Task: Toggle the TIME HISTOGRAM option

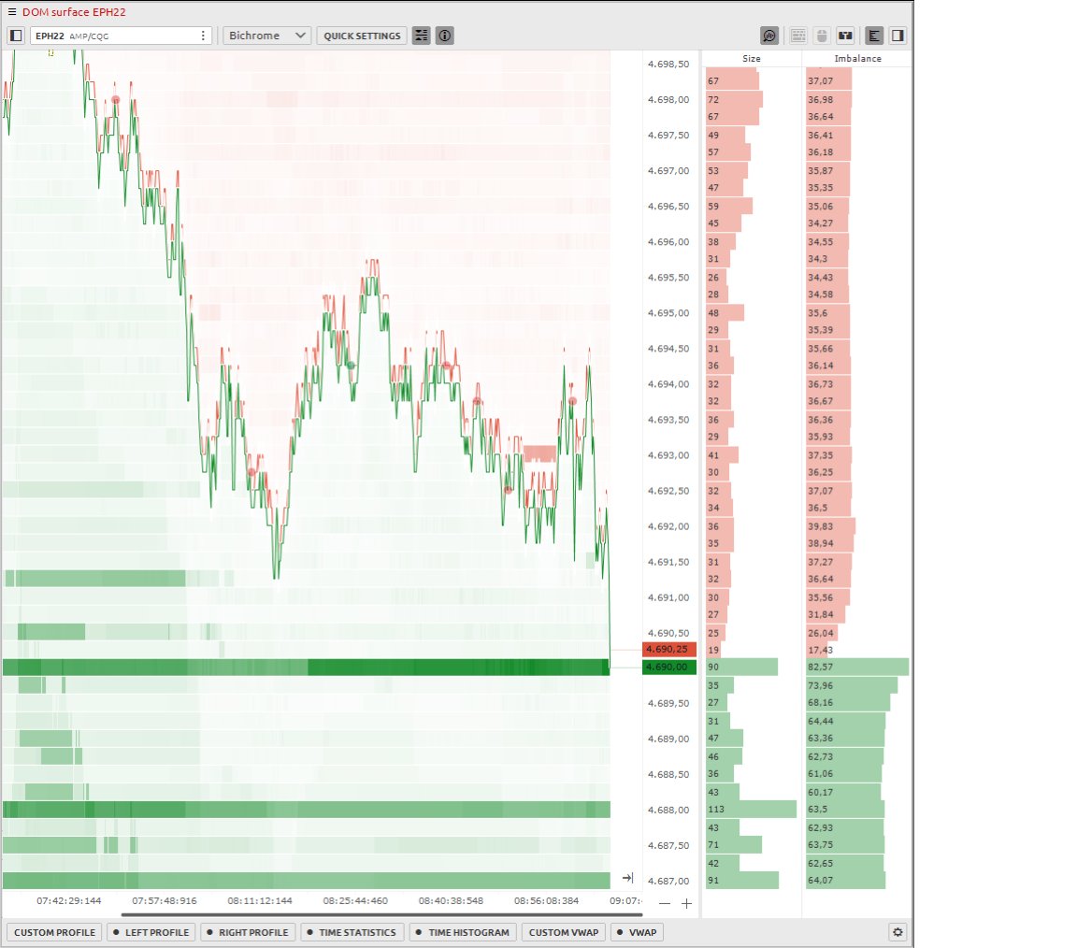Action: 462,932
